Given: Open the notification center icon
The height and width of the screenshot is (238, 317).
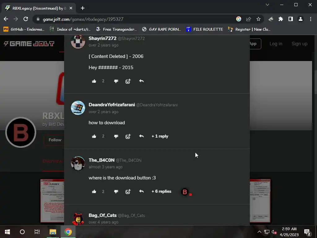Looking at the screenshot, I should pyautogui.click(x=307, y=232).
